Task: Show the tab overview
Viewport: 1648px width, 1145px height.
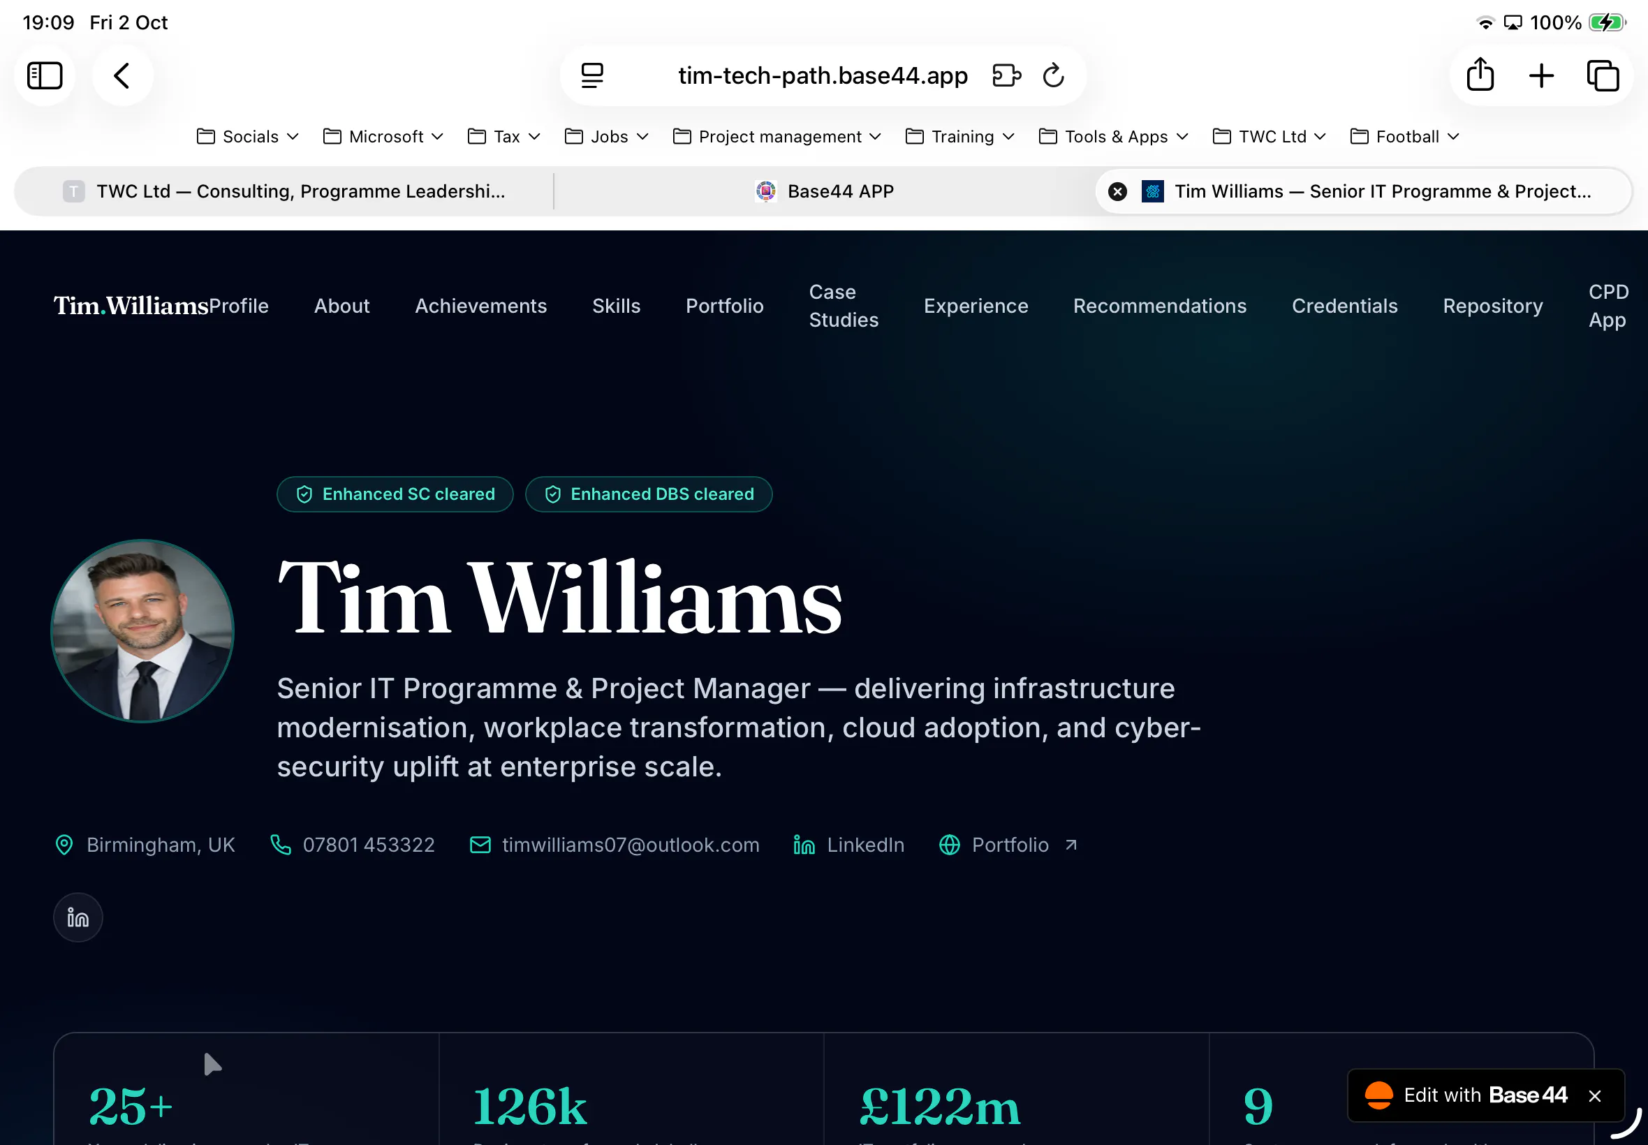Action: (1603, 75)
